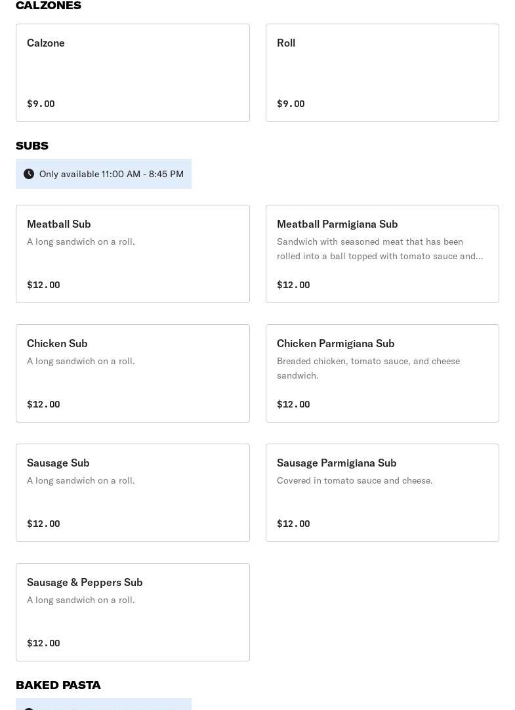Image resolution: width=515 pixels, height=710 pixels.
Task: Click the $12.00 price on Sausage & Peppers Sub
Action: point(43,643)
